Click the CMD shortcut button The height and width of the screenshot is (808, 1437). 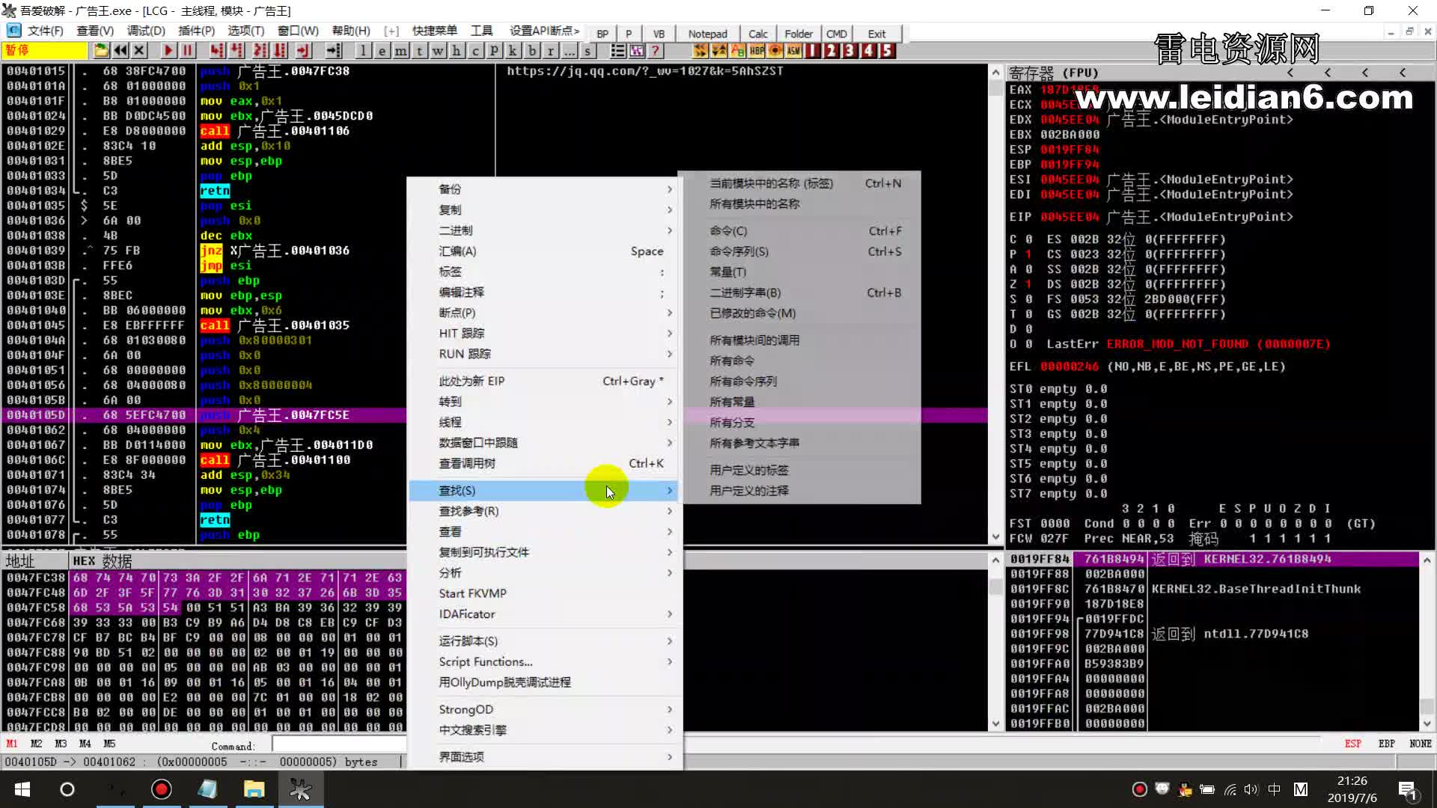pyautogui.click(x=836, y=34)
